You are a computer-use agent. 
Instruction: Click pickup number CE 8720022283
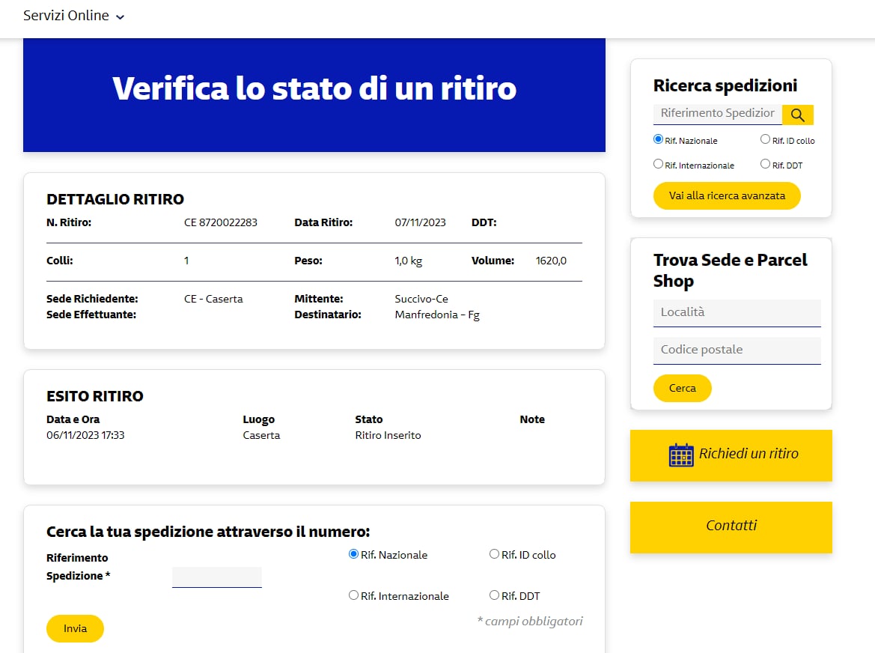(x=220, y=222)
